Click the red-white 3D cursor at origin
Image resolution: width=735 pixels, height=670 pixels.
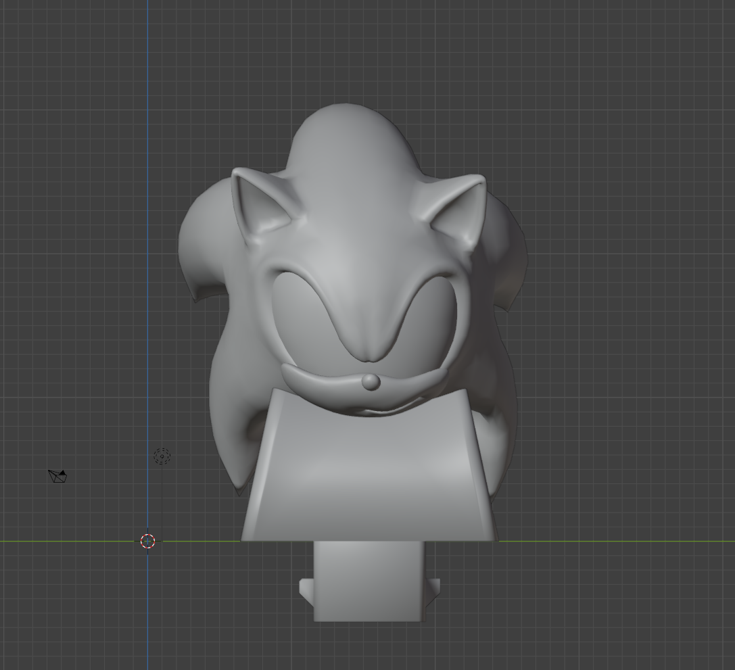pyautogui.click(x=147, y=541)
